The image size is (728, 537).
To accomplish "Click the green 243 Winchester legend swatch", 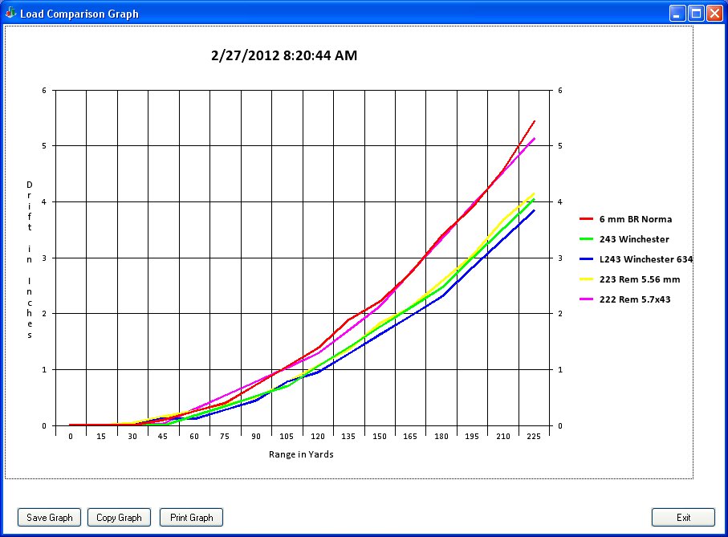I will (x=586, y=239).
